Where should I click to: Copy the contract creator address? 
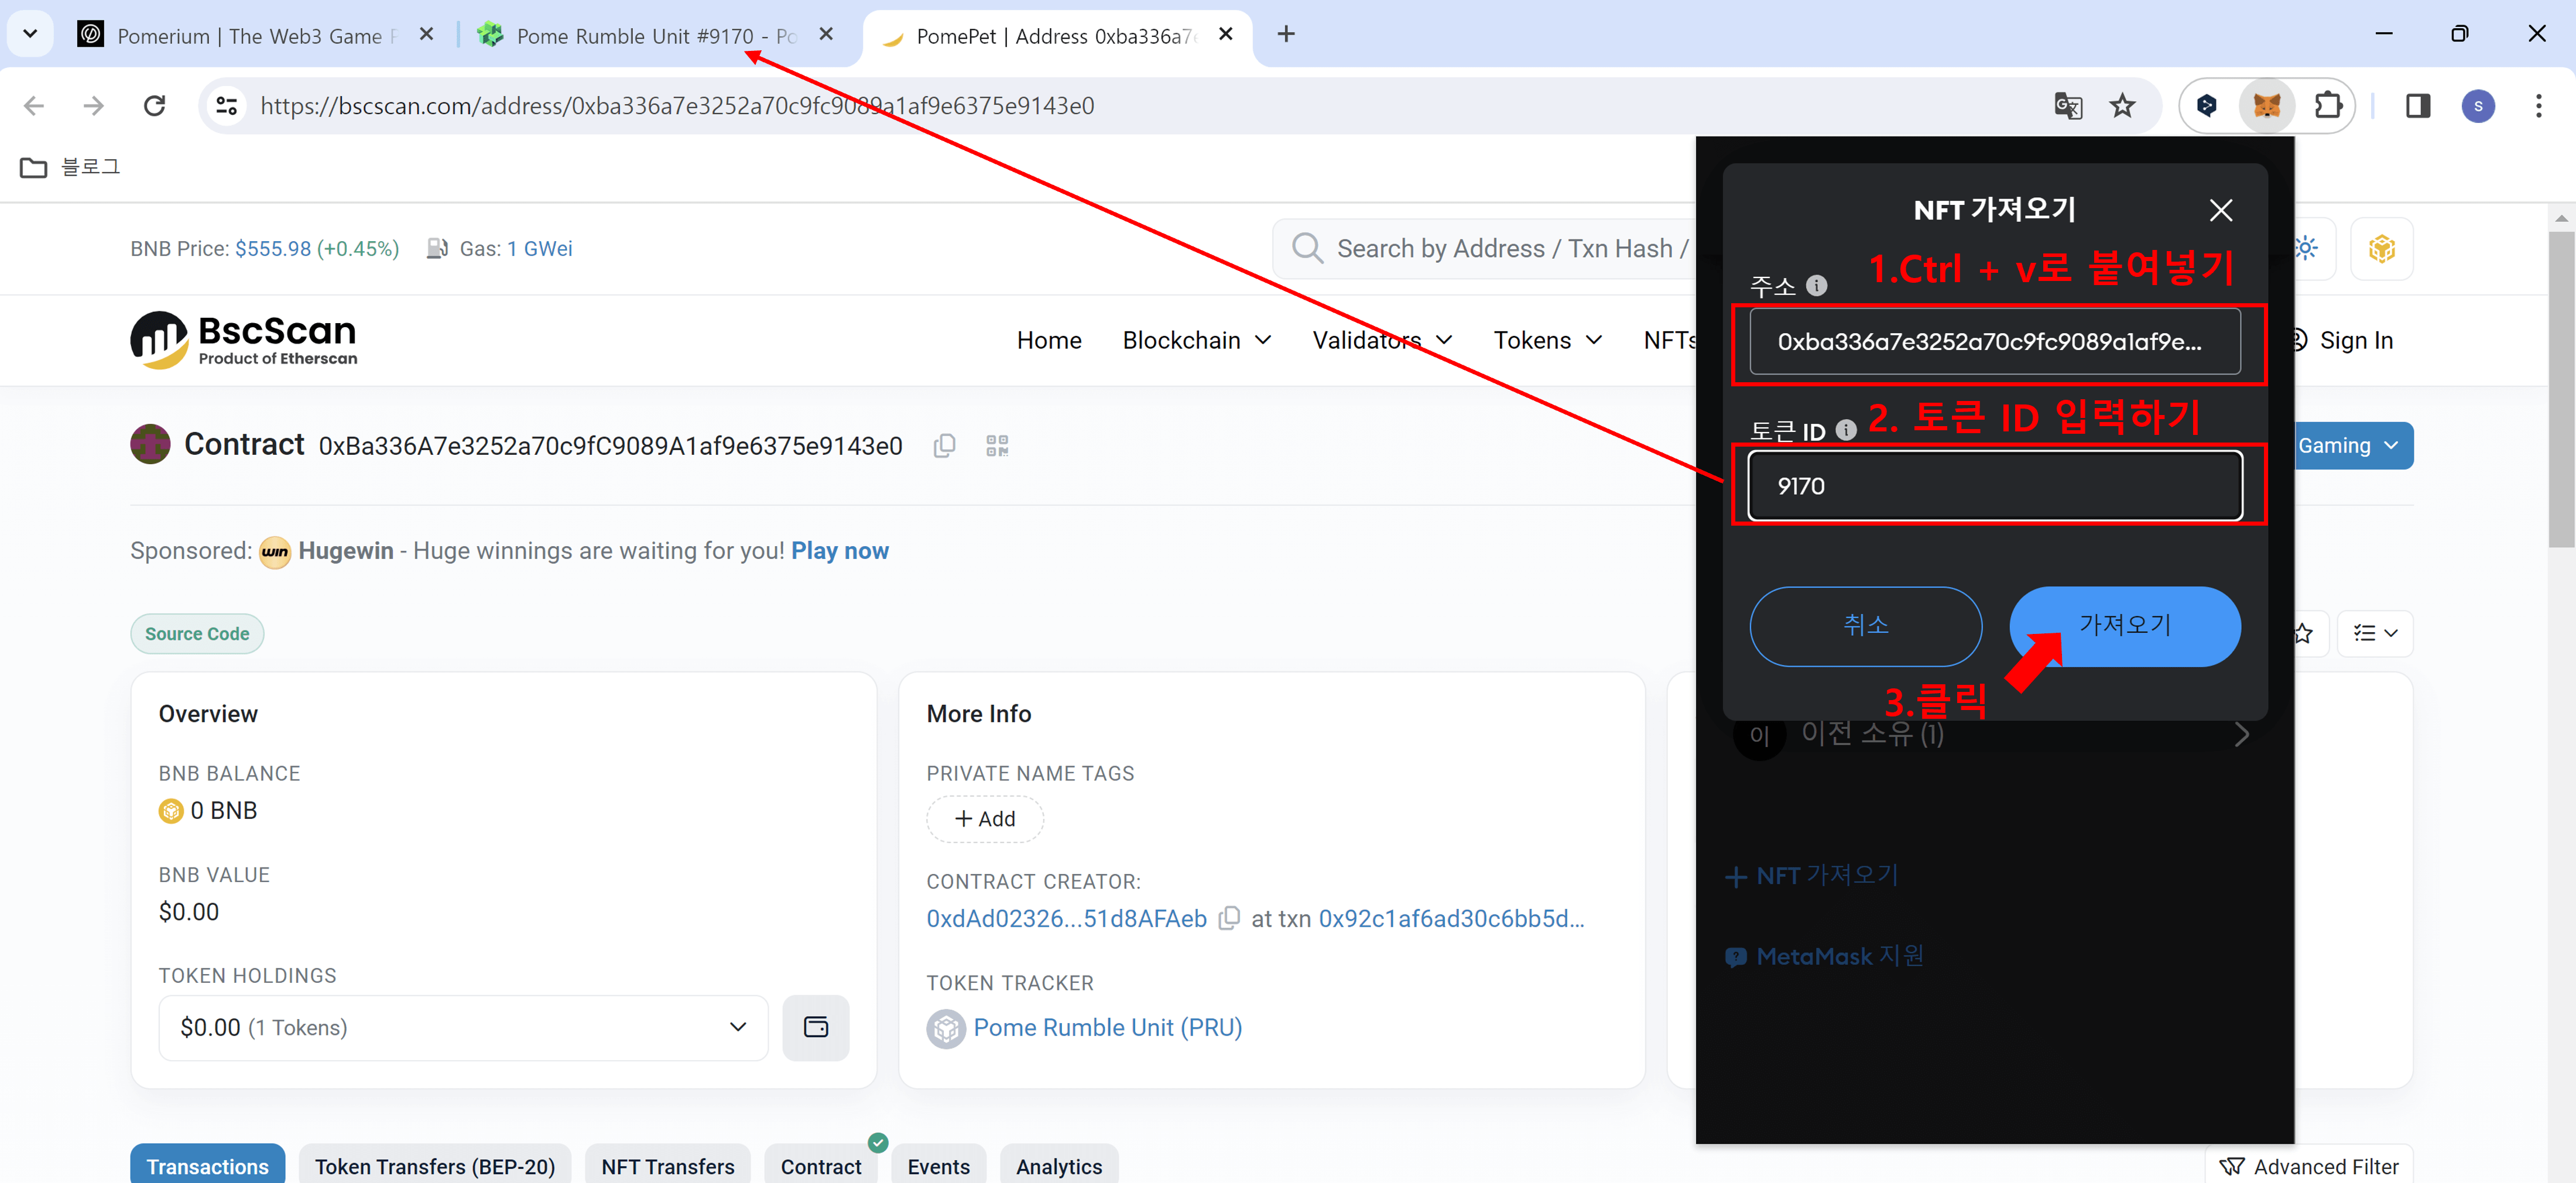[1229, 918]
